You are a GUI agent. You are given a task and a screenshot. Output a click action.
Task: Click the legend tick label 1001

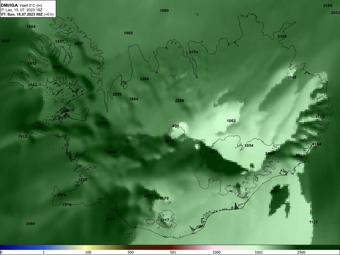click(259, 252)
